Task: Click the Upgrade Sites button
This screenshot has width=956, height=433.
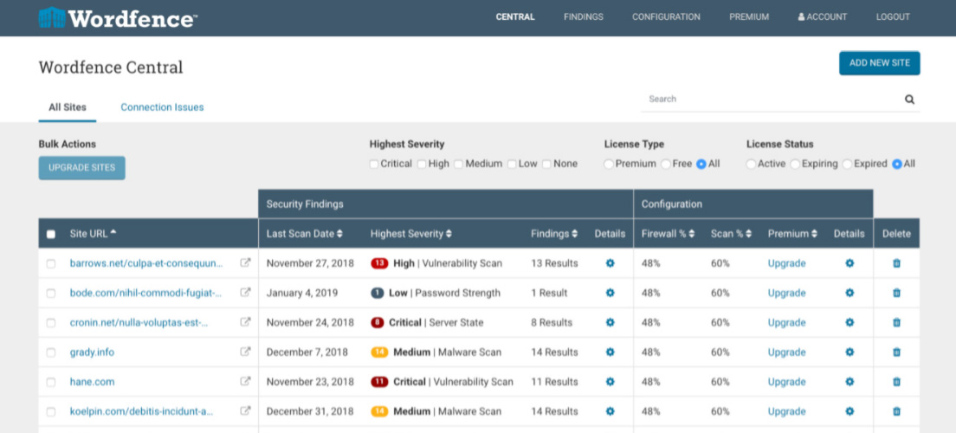Action: point(81,168)
